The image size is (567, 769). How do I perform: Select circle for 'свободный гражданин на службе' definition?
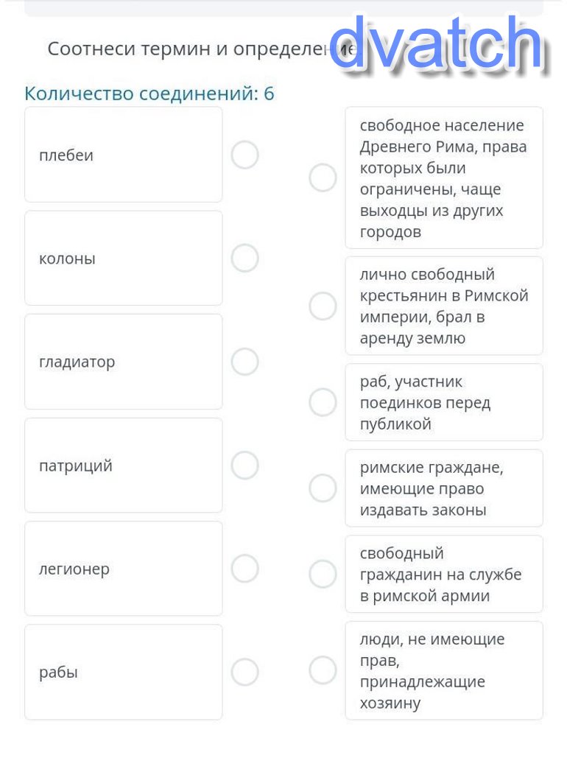point(323,574)
